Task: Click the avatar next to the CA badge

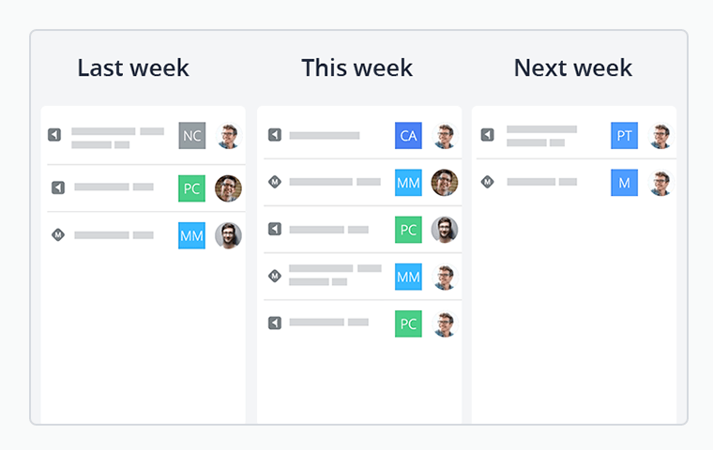Action: pyautogui.click(x=445, y=135)
